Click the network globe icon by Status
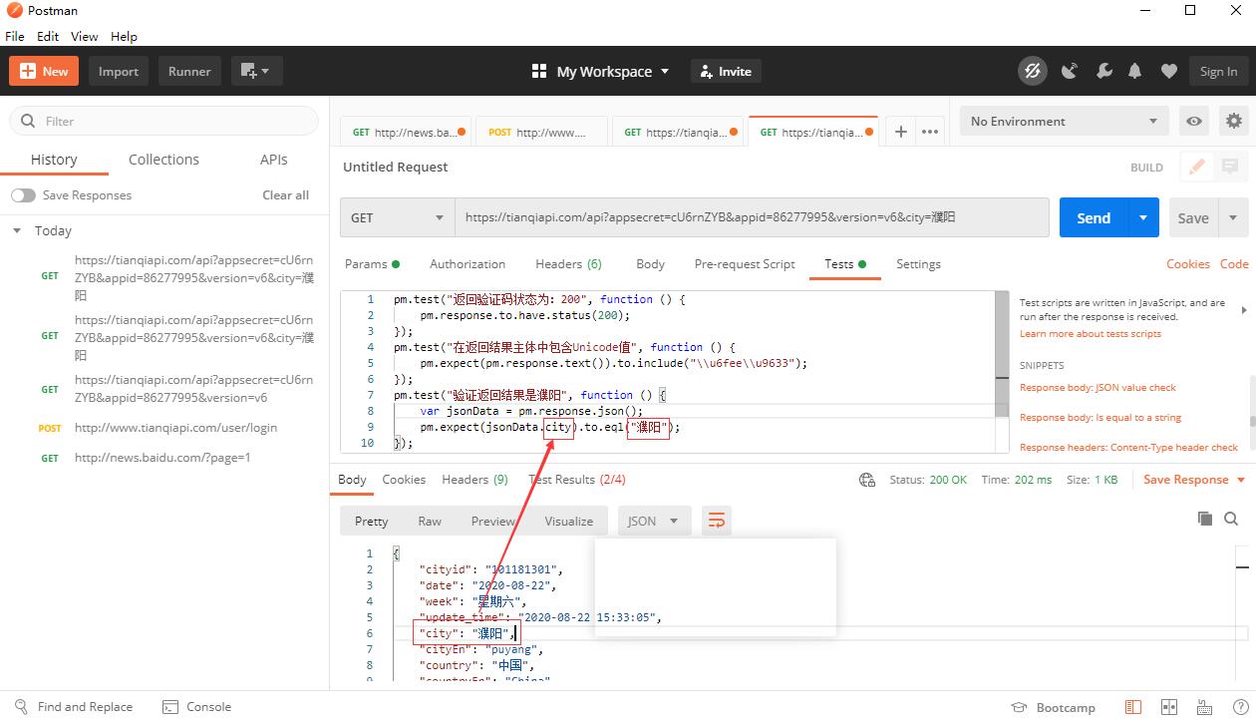Screen dimensions: 1256x723 [867, 480]
